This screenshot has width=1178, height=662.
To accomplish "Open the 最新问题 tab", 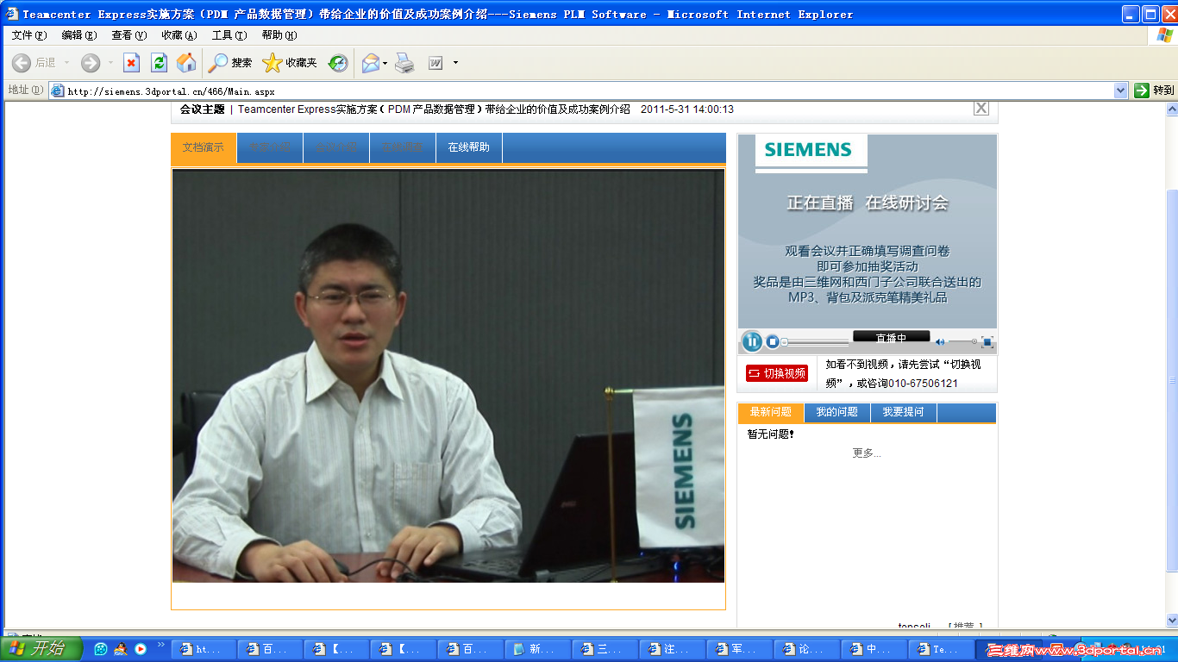I will coord(771,412).
